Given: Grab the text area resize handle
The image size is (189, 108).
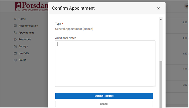Looking at the screenshot, I should (154, 85).
